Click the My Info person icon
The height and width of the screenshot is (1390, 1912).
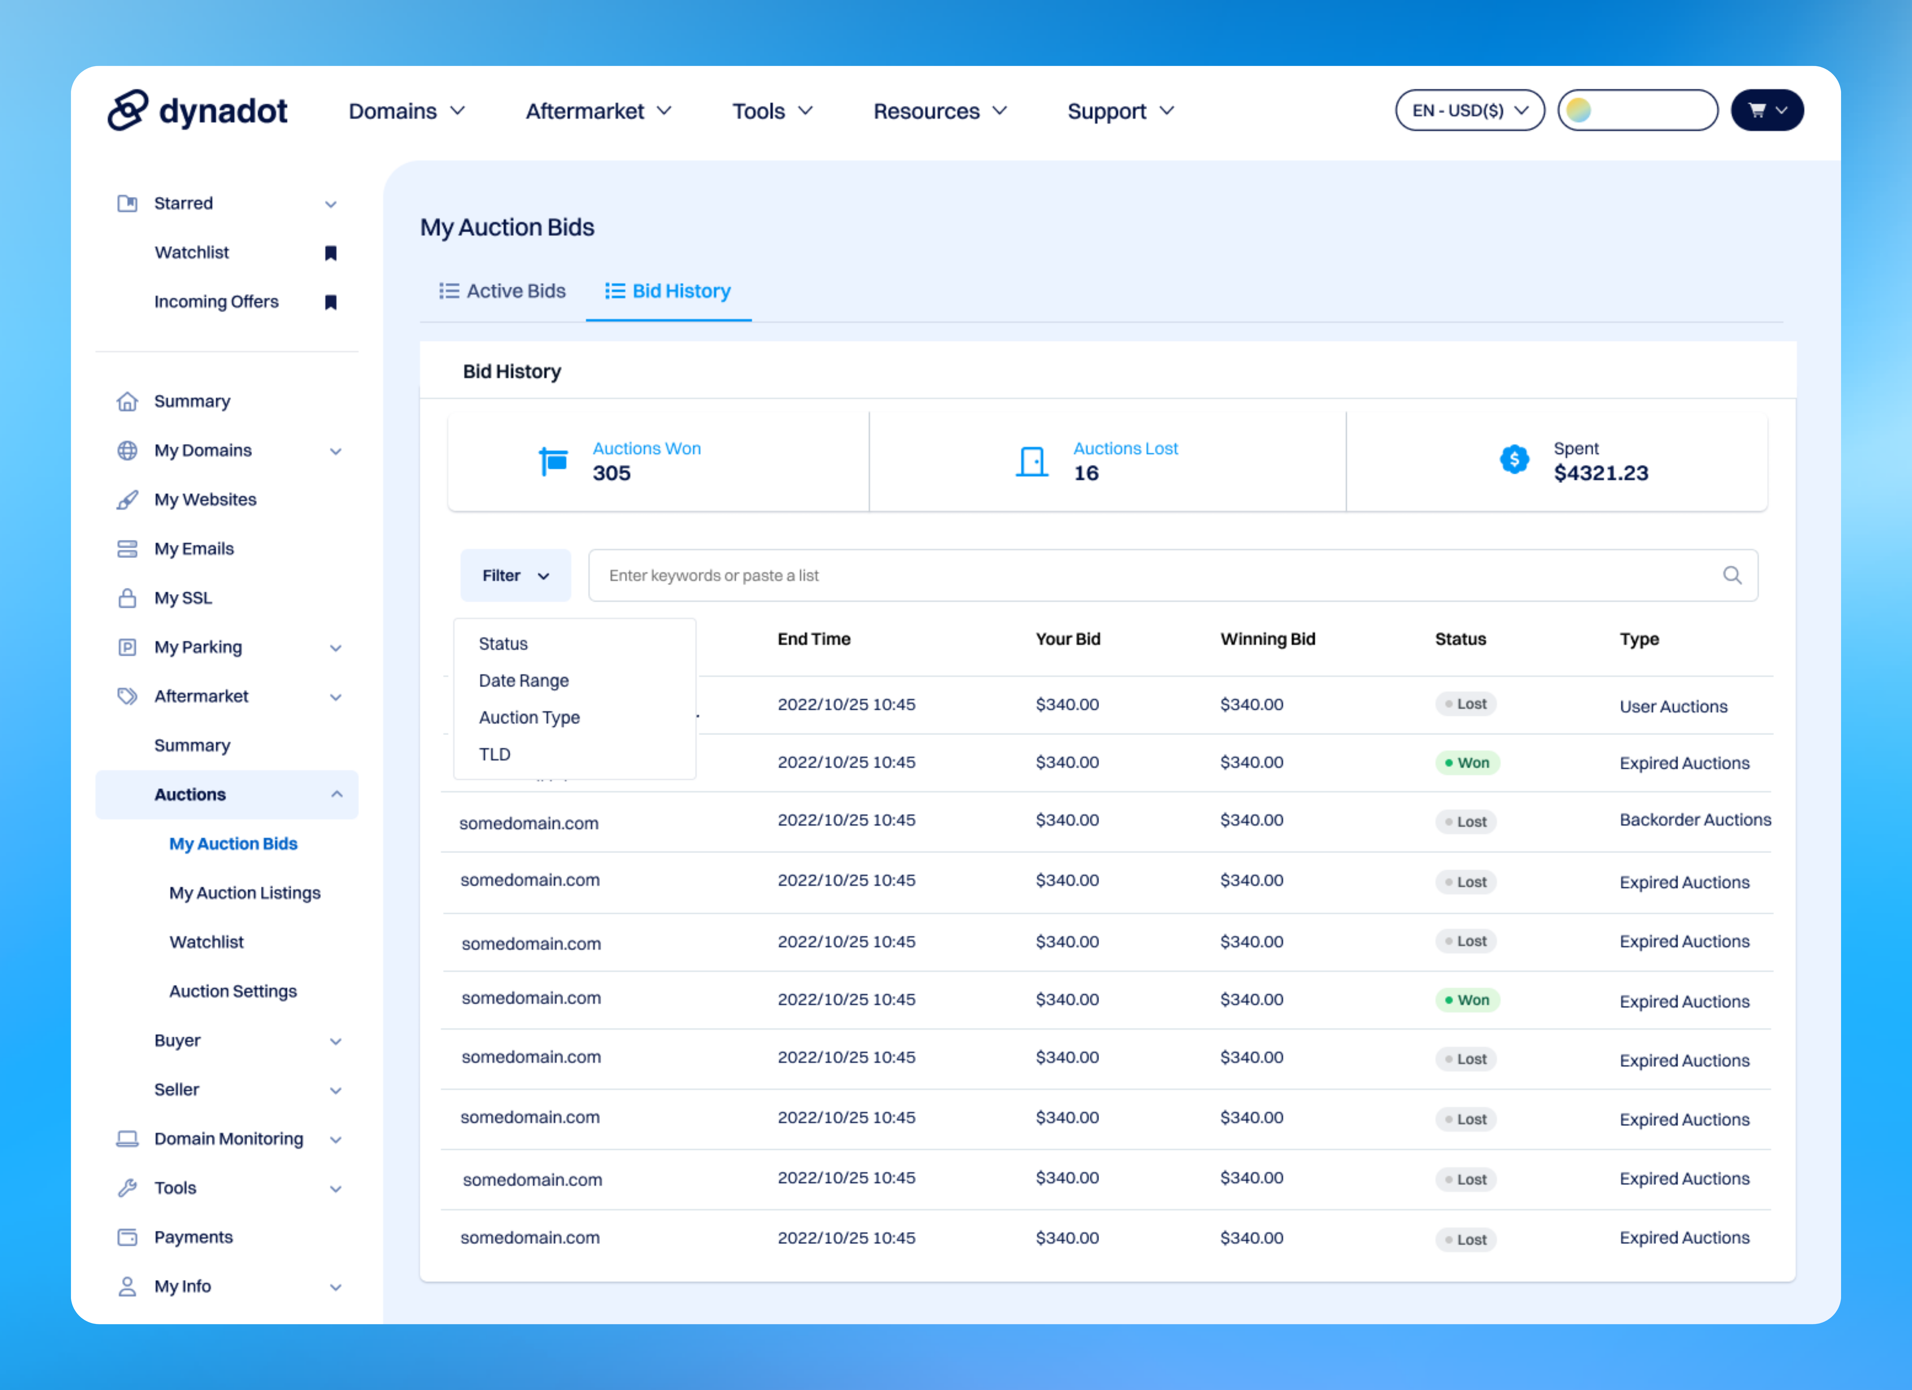tap(127, 1286)
